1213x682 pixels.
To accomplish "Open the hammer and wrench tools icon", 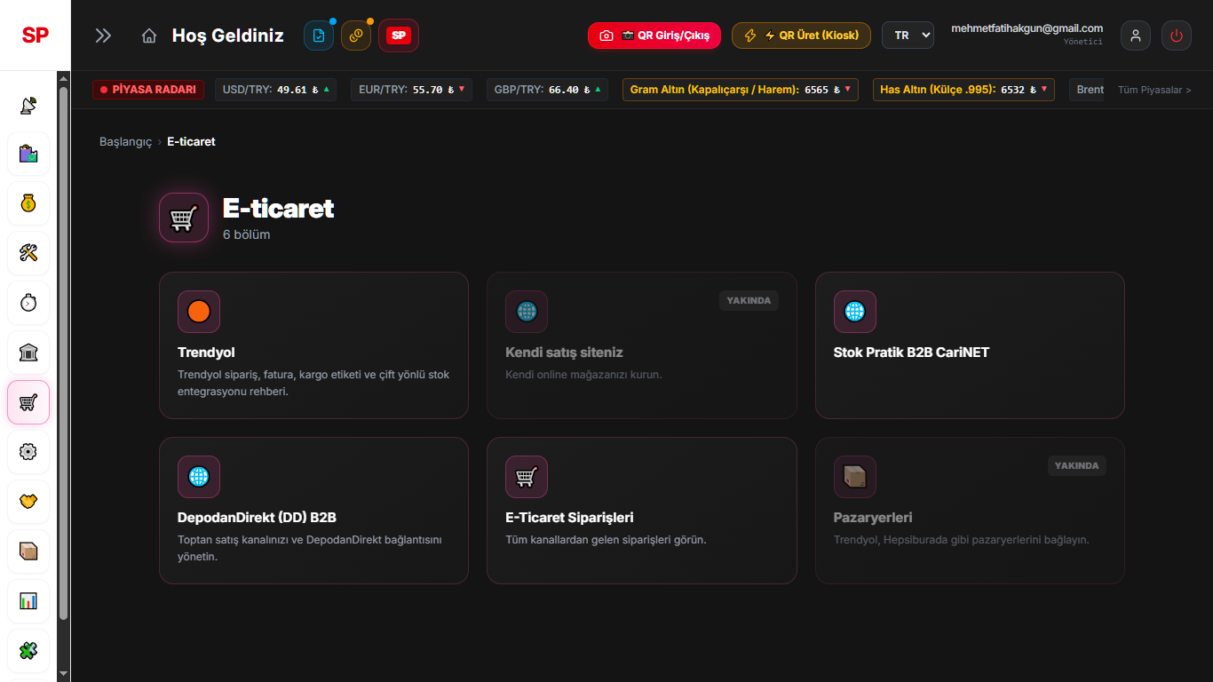I will click(28, 253).
